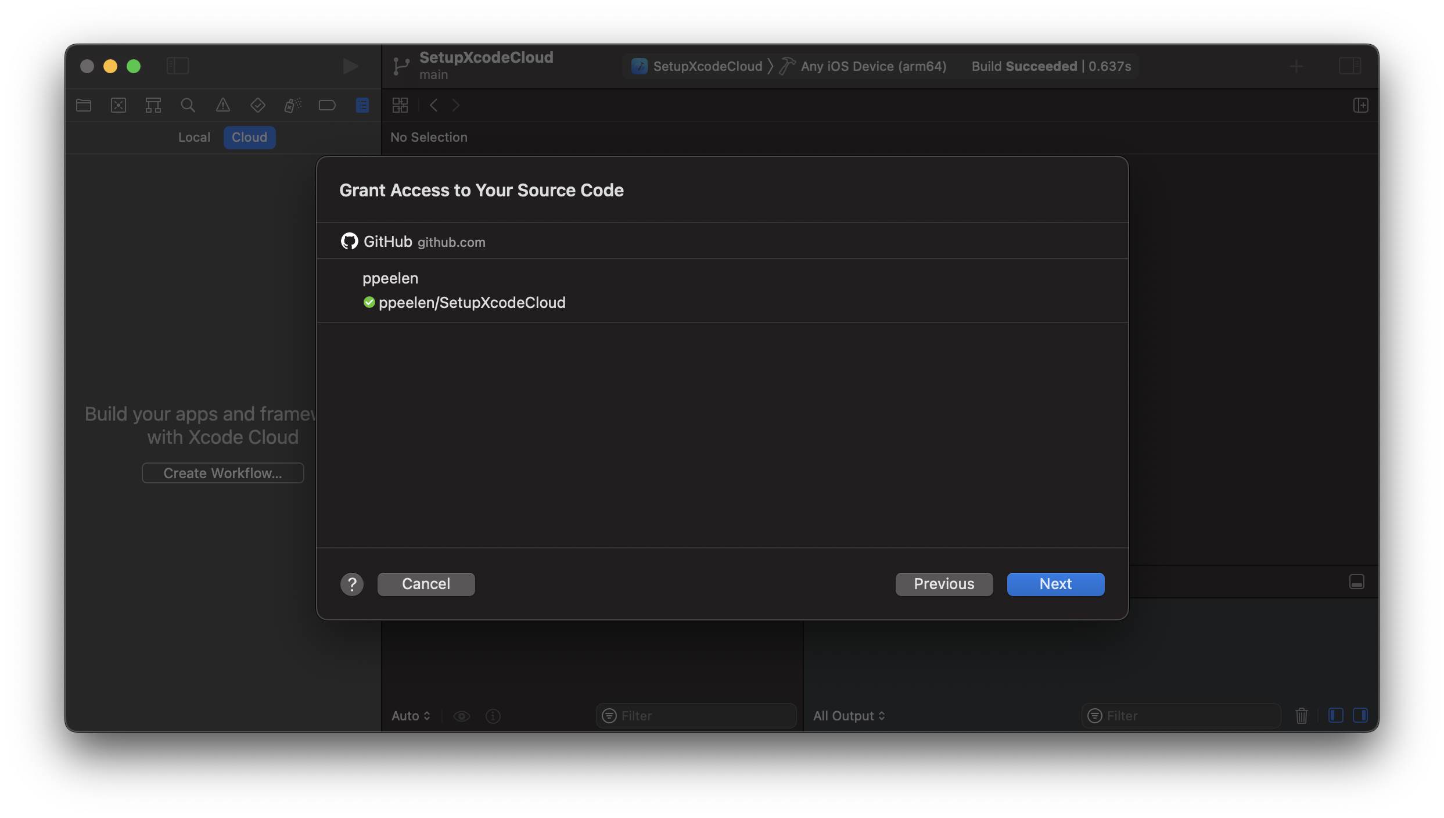
Task: Open the Symbol navigator icon
Action: pyautogui.click(x=153, y=105)
